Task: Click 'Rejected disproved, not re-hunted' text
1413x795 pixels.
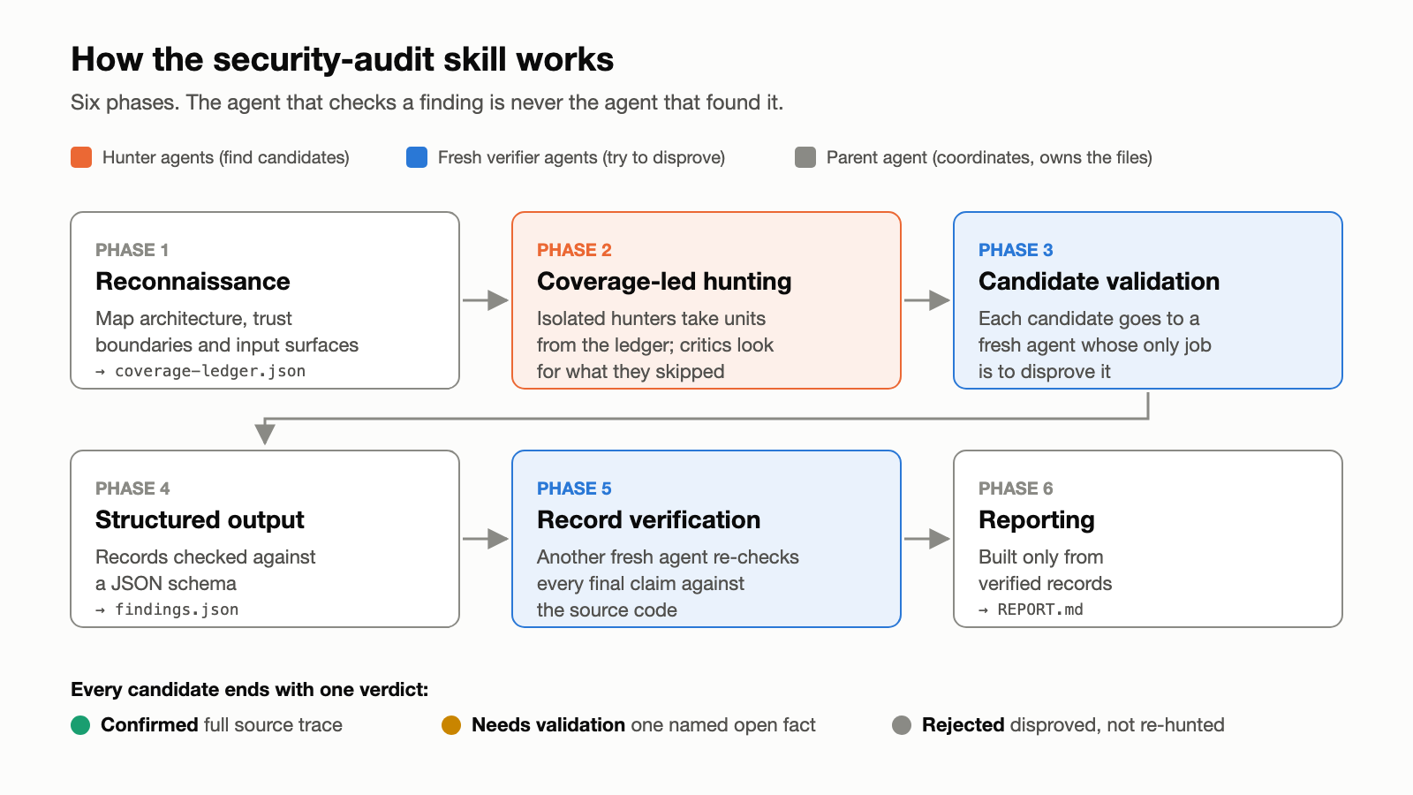Action: click(x=1073, y=725)
